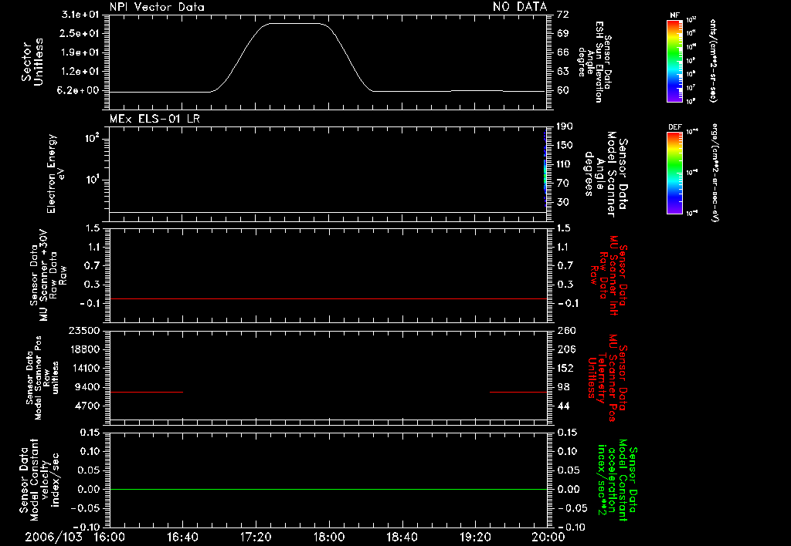Click the 66 degree tick value

tap(563, 52)
